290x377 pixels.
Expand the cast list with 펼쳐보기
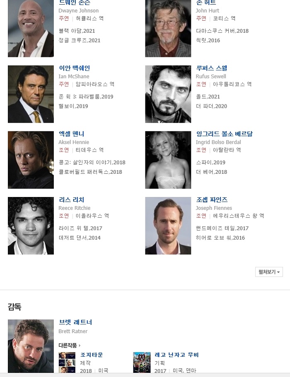[x=269, y=272]
